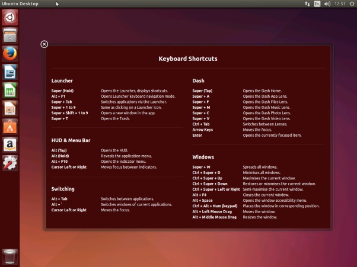Image resolution: width=357 pixels, height=267 pixels.
Task: Click the Windows section heading
Action: pyautogui.click(x=203, y=157)
